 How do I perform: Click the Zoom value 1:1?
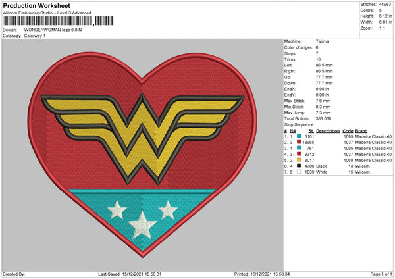382,28
